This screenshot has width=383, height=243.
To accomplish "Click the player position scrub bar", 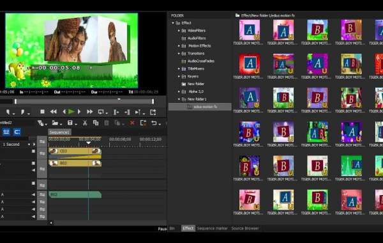I will pyautogui.click(x=84, y=101).
